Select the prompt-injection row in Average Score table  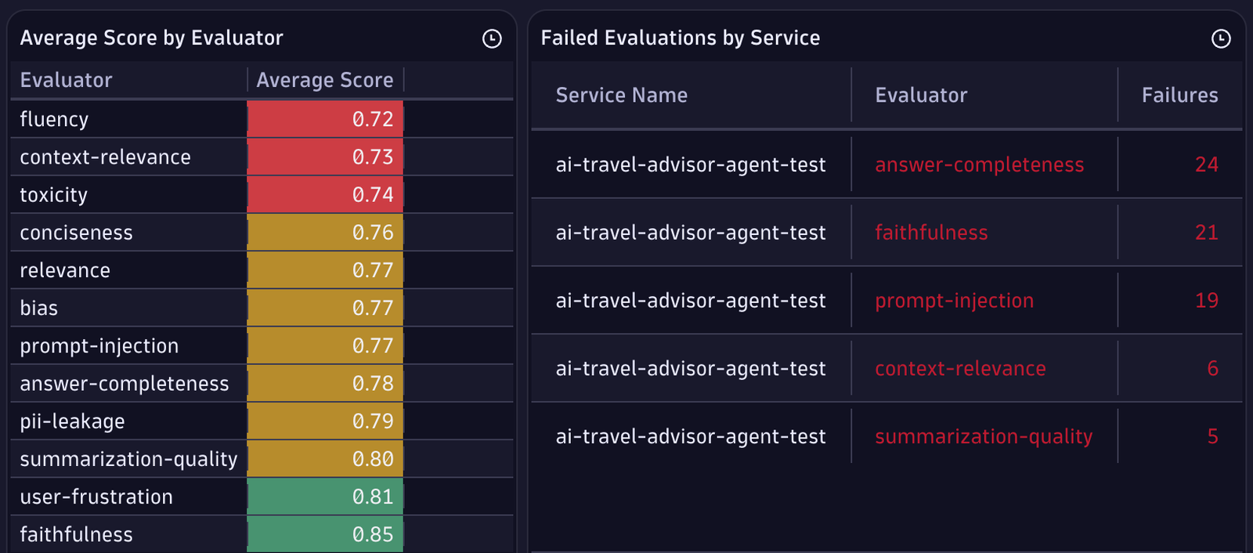click(262, 345)
